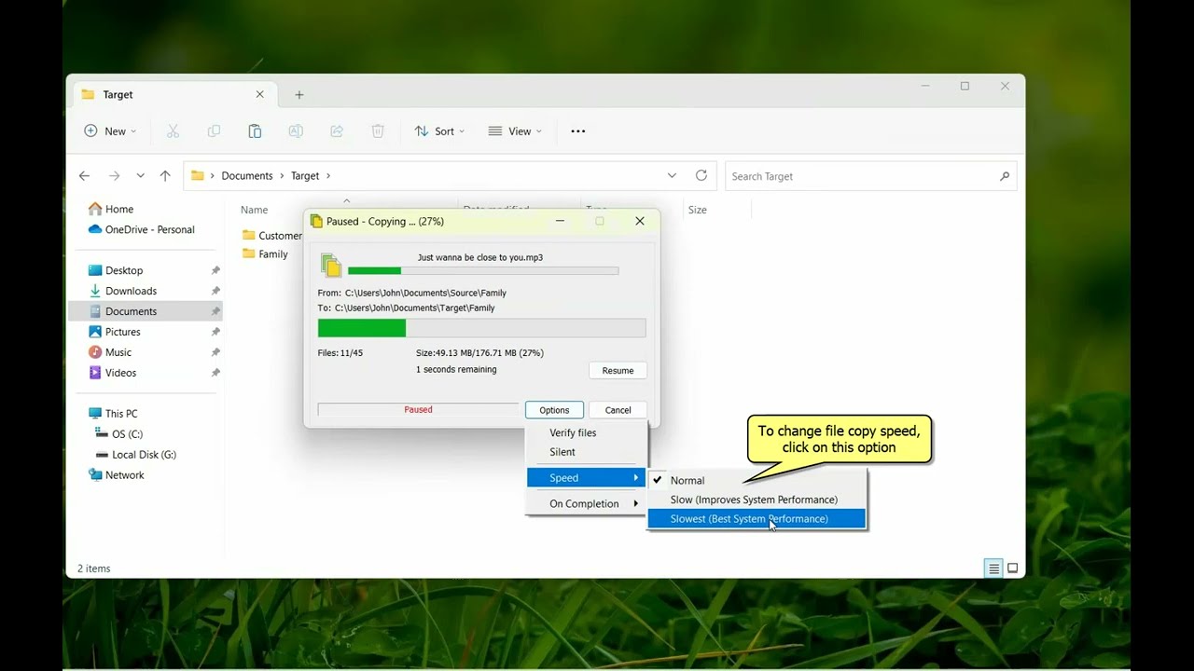Go forward with the right arrow
The image size is (1194, 671).
(114, 175)
